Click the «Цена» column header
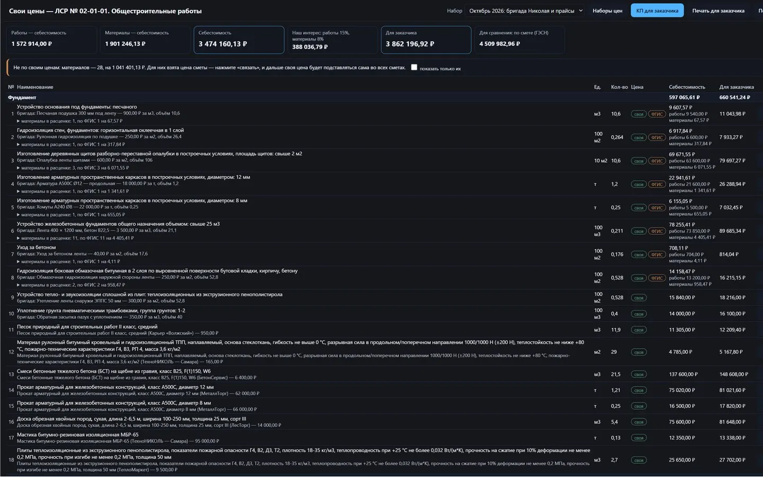Screen dimensions: 763x477 click(637, 87)
